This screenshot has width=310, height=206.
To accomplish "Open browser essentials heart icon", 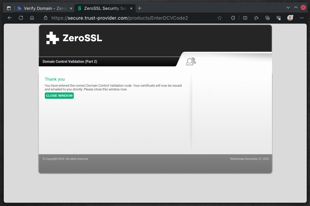I will pos(279,18).
